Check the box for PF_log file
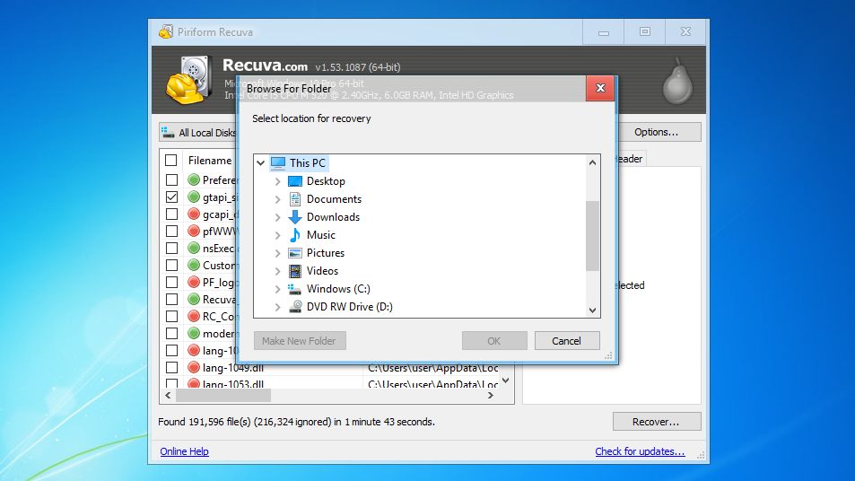The height and width of the screenshot is (481, 855). click(x=171, y=282)
